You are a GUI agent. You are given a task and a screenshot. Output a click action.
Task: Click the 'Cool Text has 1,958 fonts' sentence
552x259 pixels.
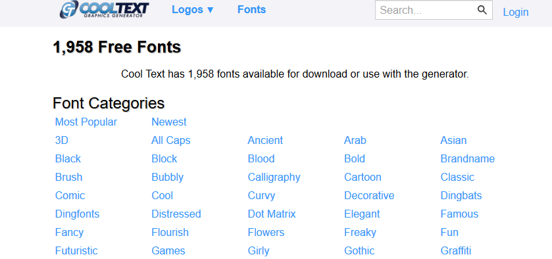(295, 74)
